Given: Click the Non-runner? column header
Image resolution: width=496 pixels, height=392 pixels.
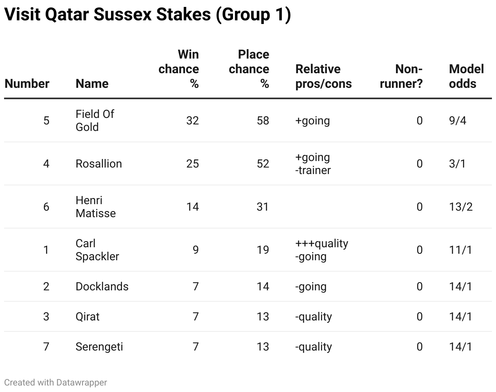Looking at the screenshot, I should (x=401, y=76).
